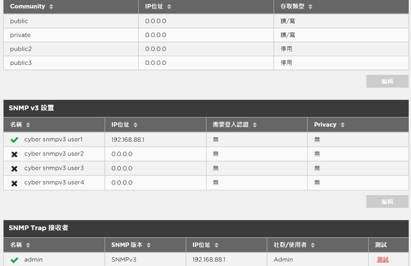Select the cyber snmpv3 user3 row

click(x=206, y=168)
